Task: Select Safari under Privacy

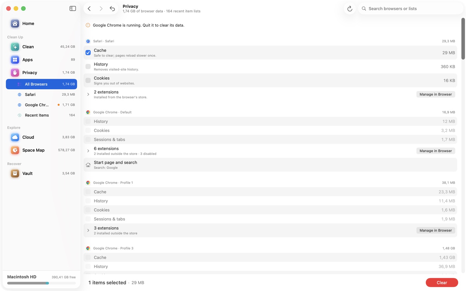Action: tap(41, 94)
